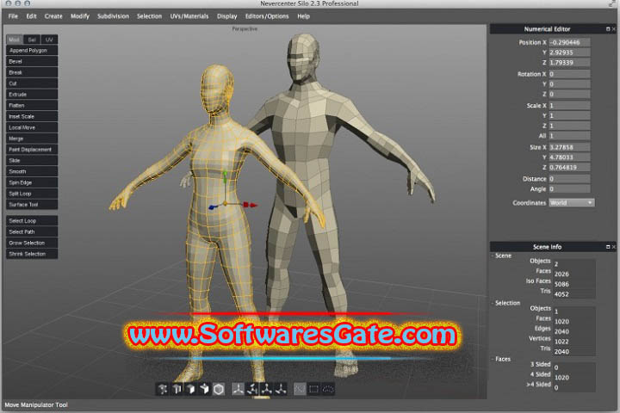The height and width of the screenshot is (413, 620).
Task: Activate the rotate manipulator icon
Action: [251, 389]
